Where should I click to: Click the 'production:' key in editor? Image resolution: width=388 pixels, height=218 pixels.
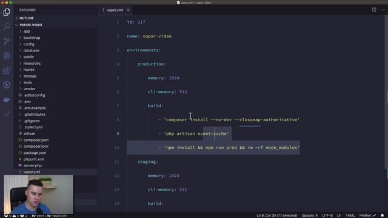tap(152, 64)
